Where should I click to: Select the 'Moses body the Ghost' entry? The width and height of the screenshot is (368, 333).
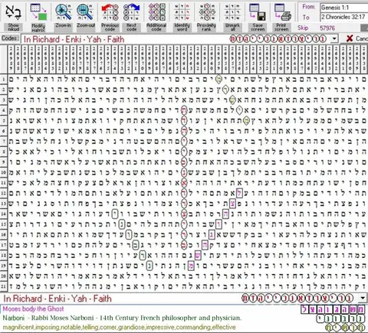coord(33,309)
